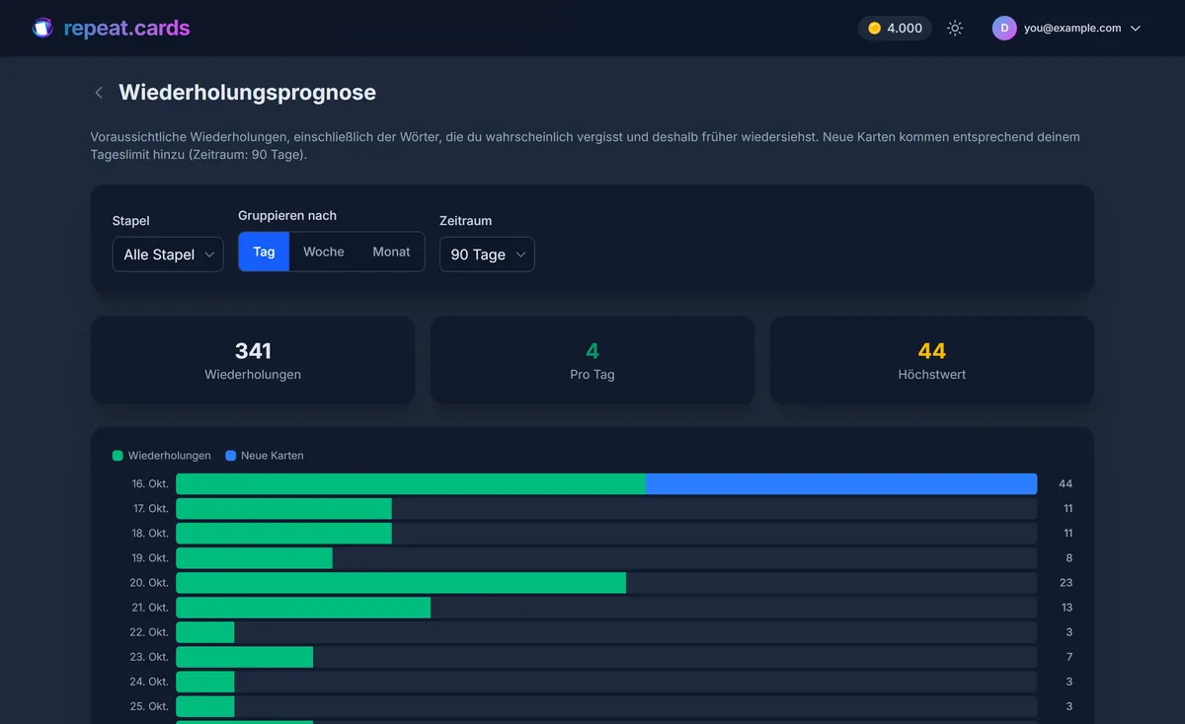Viewport: 1185px width, 724px height.
Task: Click the green bar for 17. Okt.
Action: point(283,508)
